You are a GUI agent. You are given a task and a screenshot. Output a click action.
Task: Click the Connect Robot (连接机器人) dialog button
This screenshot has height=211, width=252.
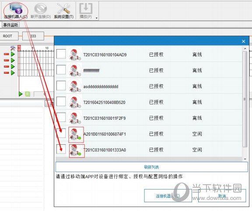pos(168,196)
